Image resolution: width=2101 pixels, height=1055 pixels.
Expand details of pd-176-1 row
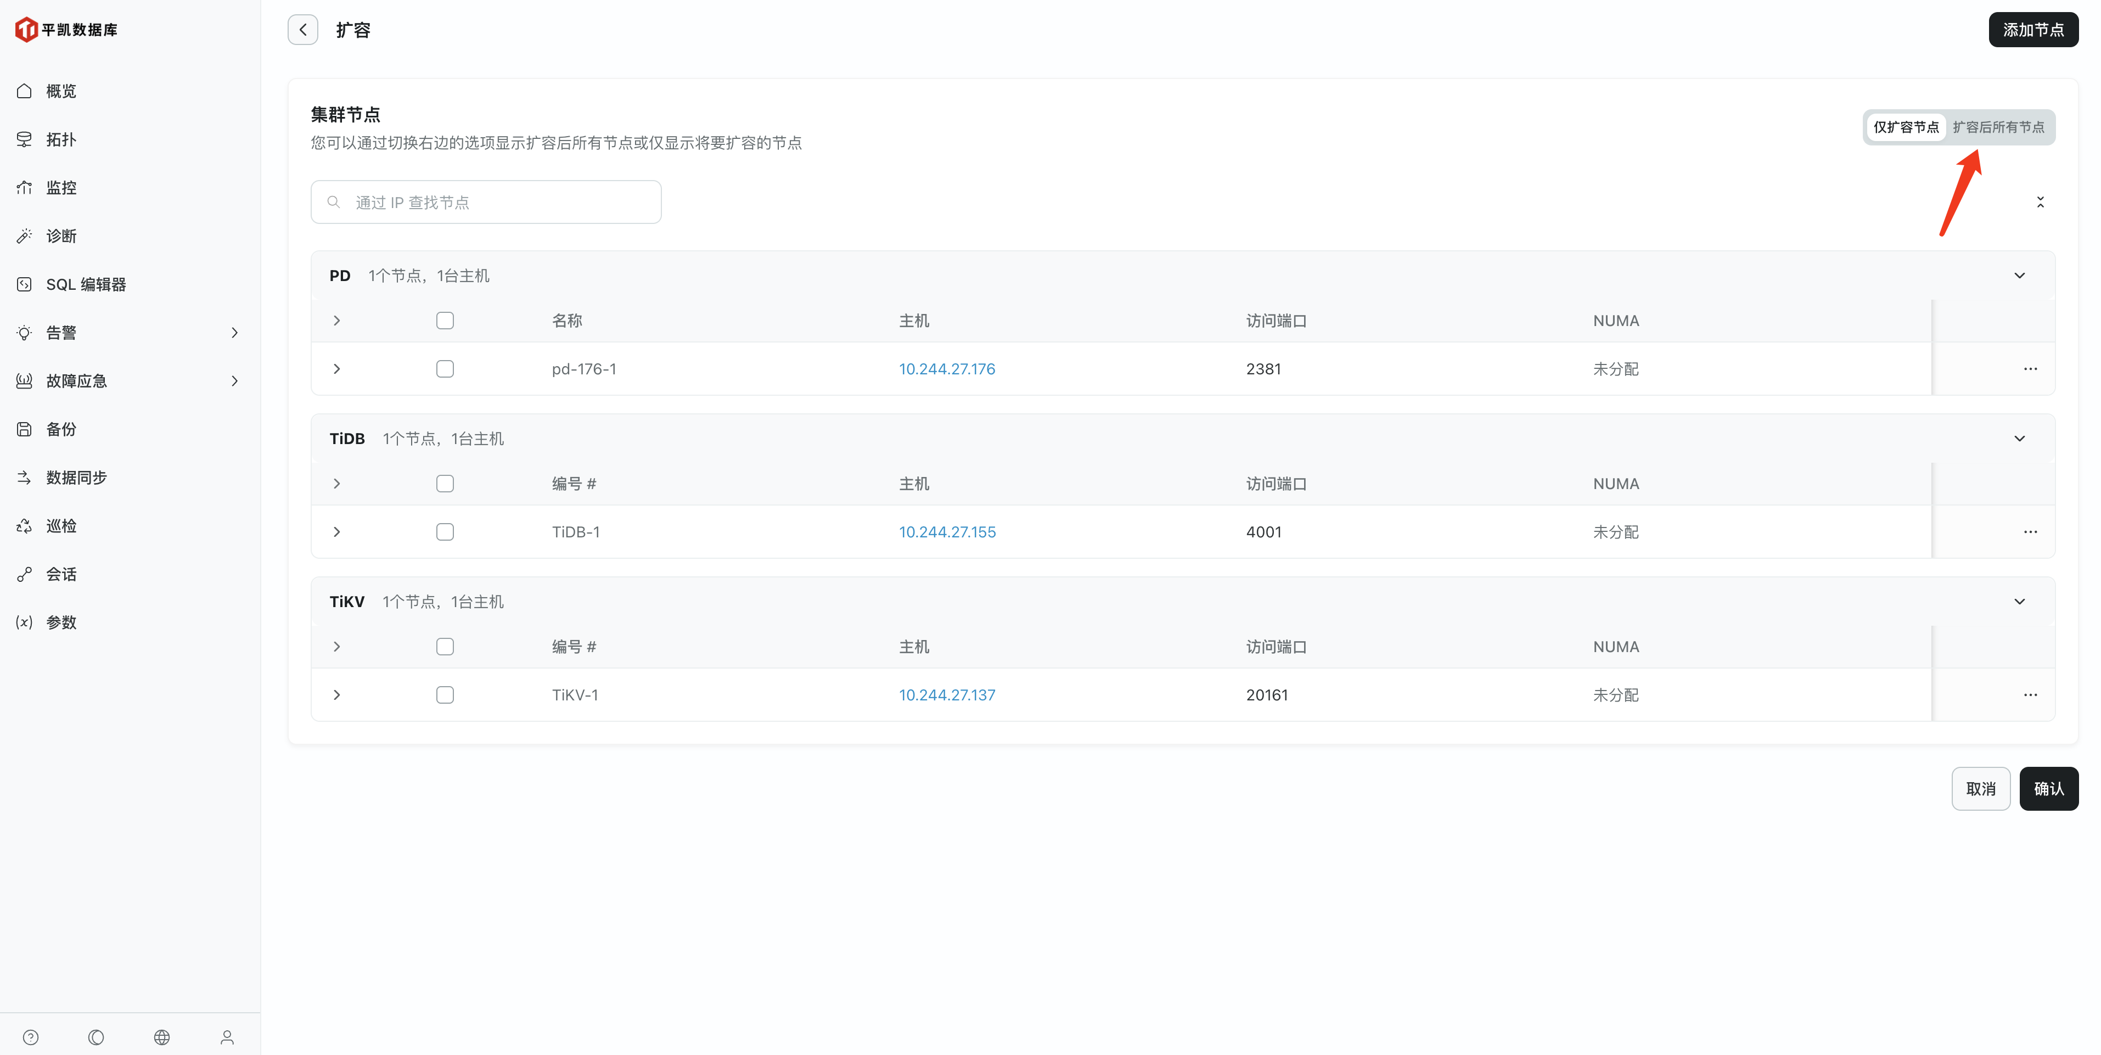tap(337, 369)
